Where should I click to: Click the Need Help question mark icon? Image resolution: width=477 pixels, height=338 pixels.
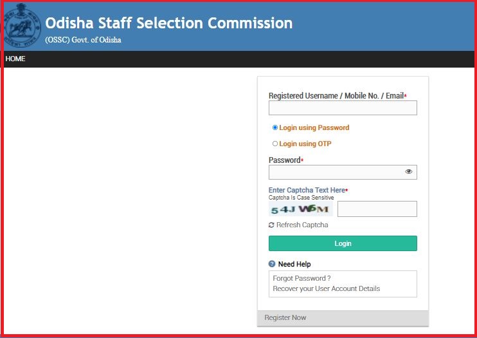click(x=272, y=264)
